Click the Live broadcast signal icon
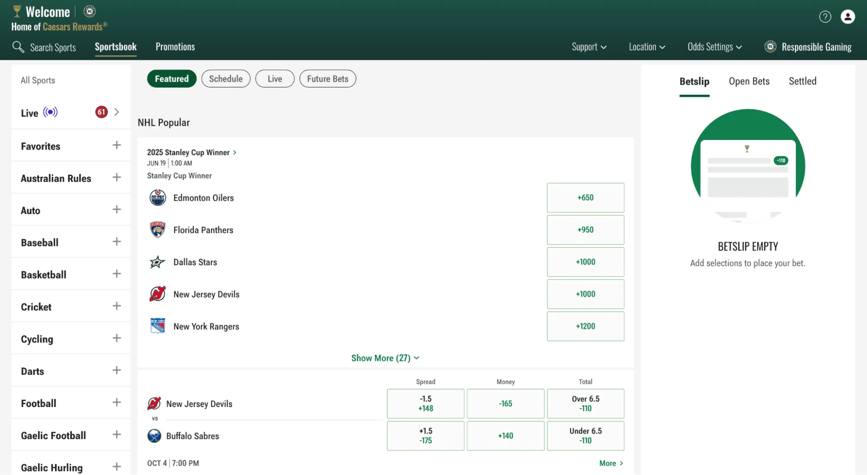This screenshot has width=867, height=475. 50,112
